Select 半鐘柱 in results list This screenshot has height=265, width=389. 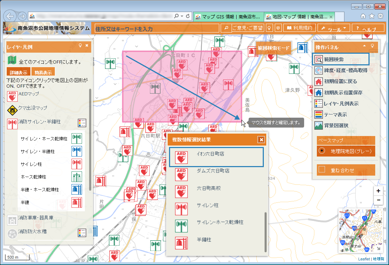pos(216,243)
